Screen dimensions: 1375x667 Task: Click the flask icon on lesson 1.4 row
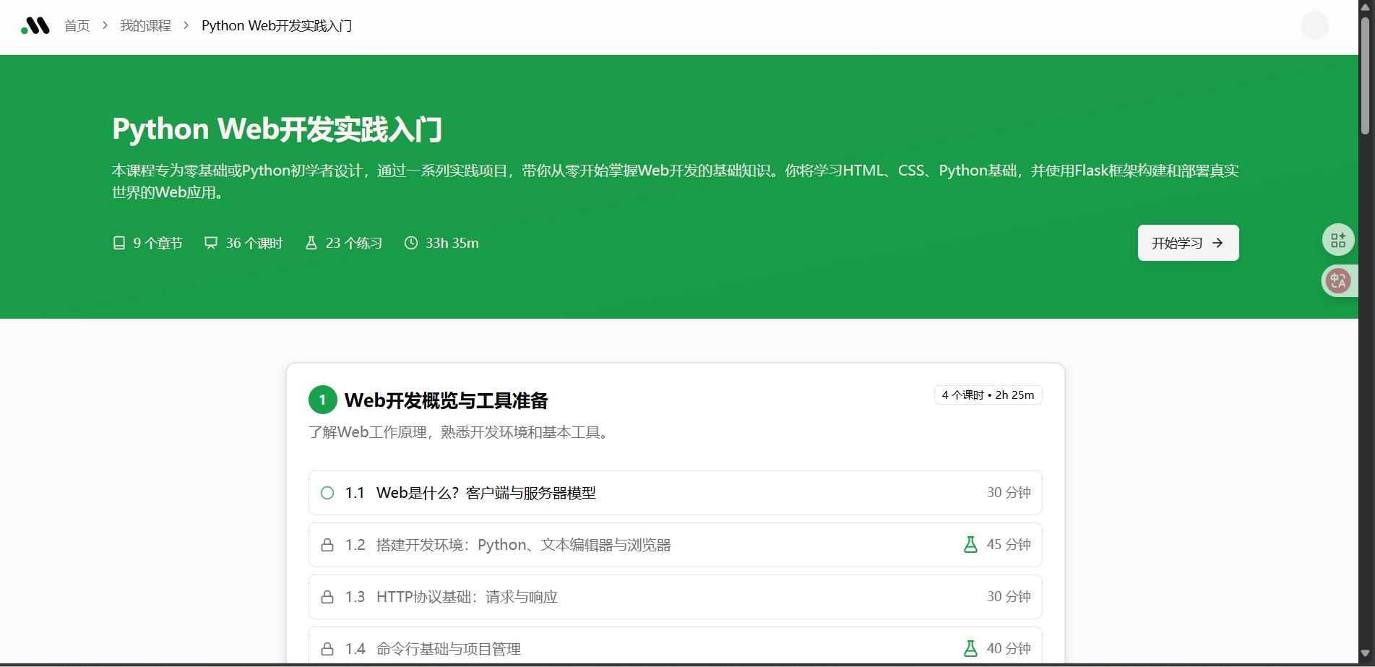coord(970,649)
